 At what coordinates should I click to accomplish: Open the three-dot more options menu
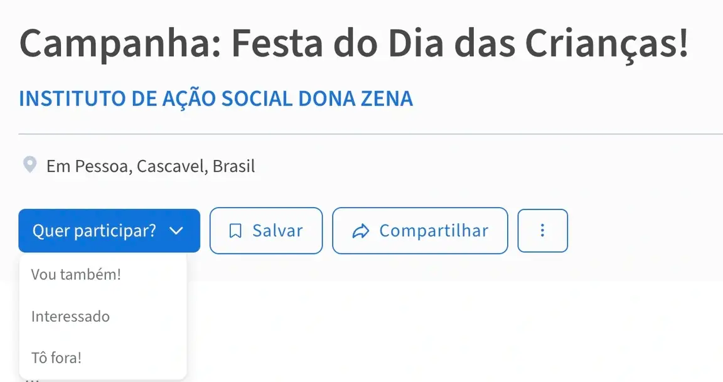542,231
